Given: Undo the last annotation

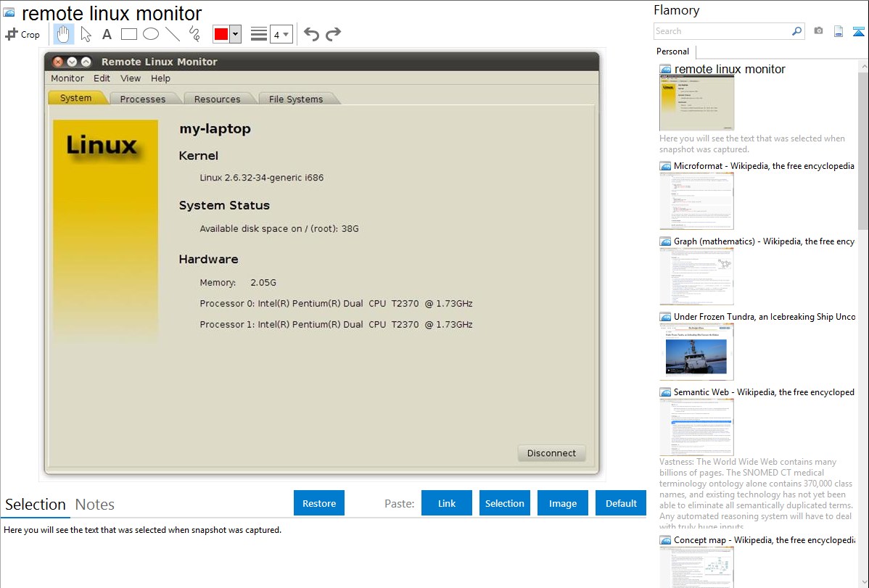Looking at the screenshot, I should [311, 34].
